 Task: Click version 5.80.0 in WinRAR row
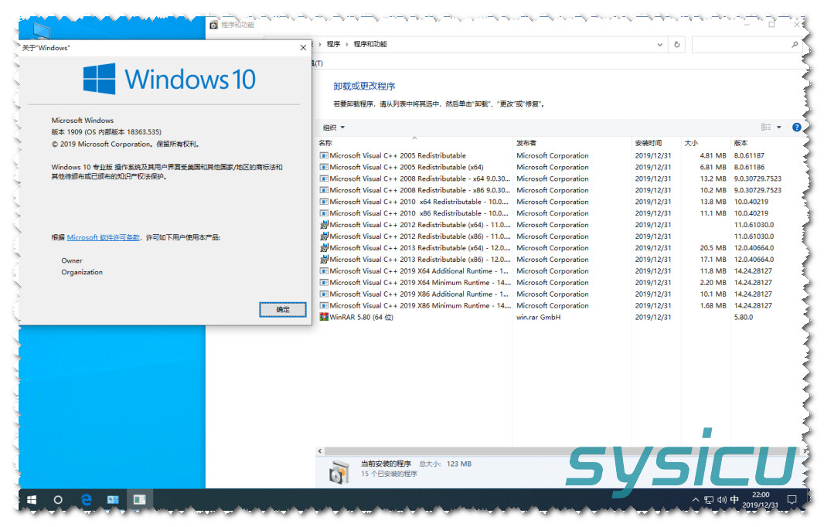743,318
